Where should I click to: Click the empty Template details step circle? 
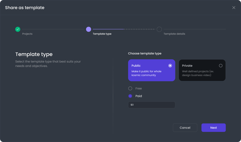coord(159,29)
